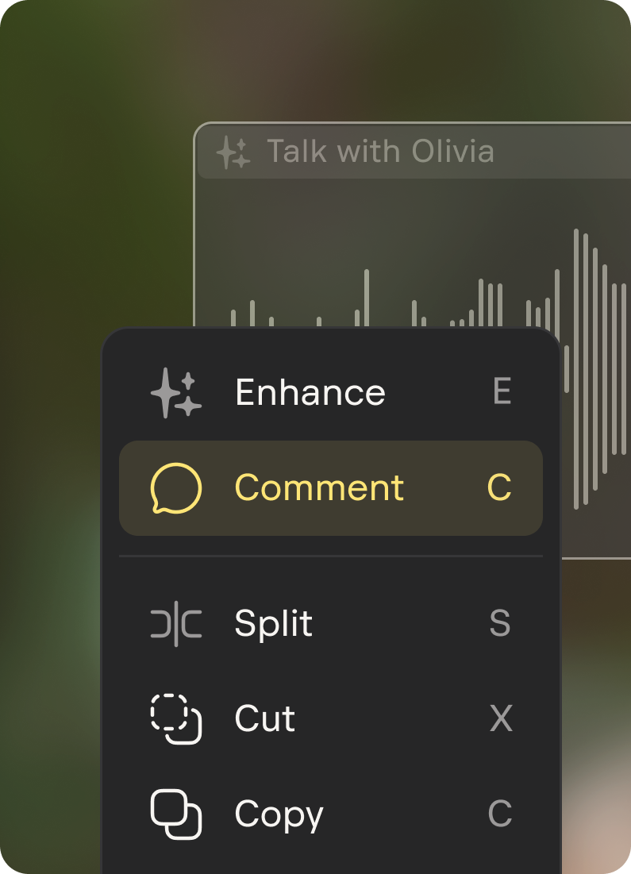The height and width of the screenshot is (874, 631).
Task: Click the Comment speech bubble icon
Action: (175, 488)
